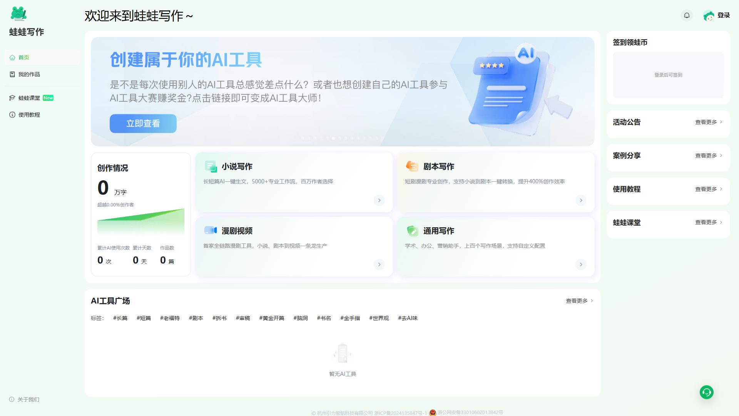Click the 漫剧视频 video camera icon
The image size is (739, 416).
tap(211, 230)
